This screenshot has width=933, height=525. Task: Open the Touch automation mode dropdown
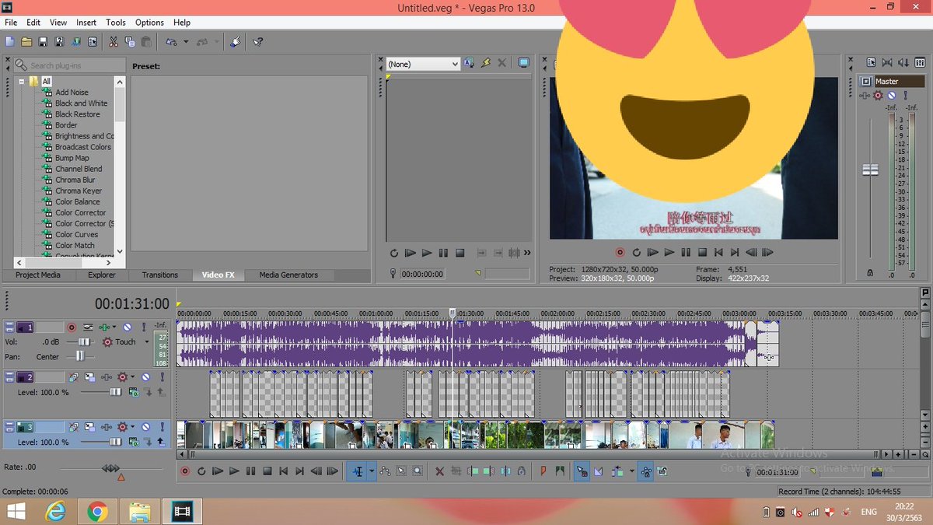tap(146, 342)
